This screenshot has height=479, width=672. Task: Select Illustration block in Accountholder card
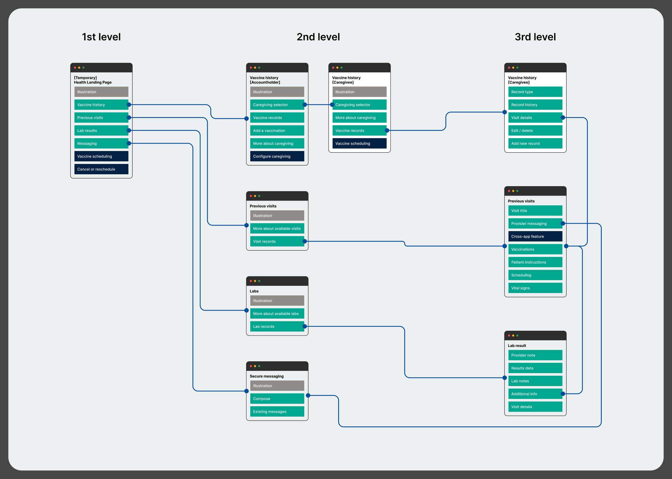pos(277,92)
